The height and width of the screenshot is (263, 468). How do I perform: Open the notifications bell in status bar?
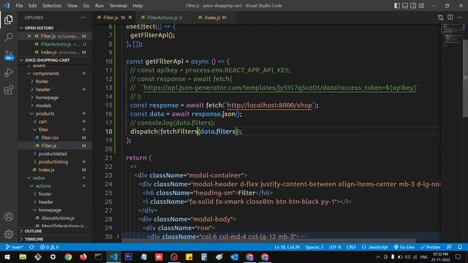460,247
